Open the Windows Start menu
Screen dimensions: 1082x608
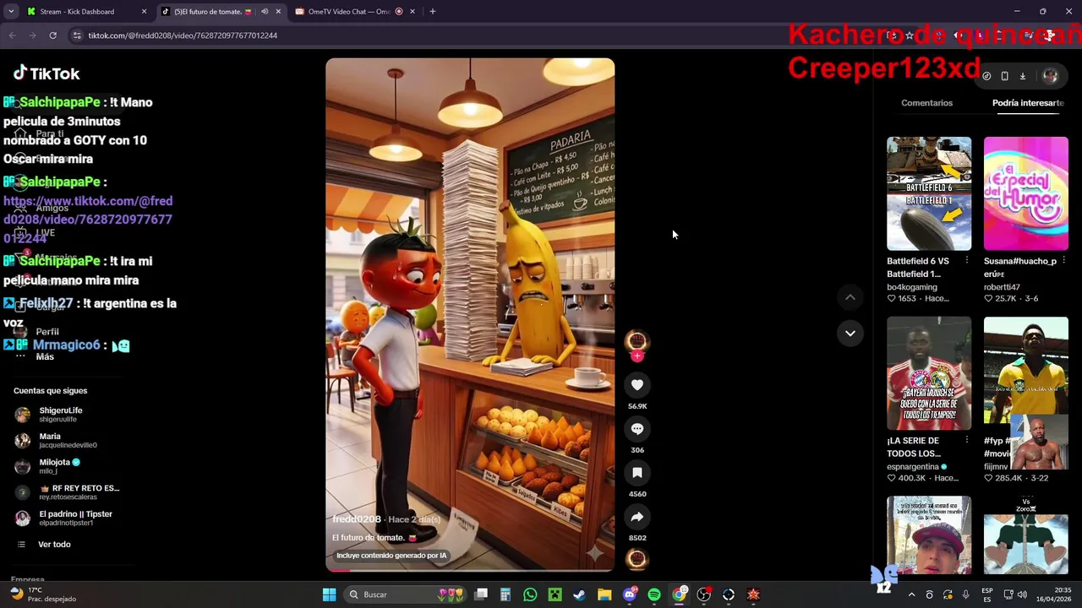coord(329,594)
